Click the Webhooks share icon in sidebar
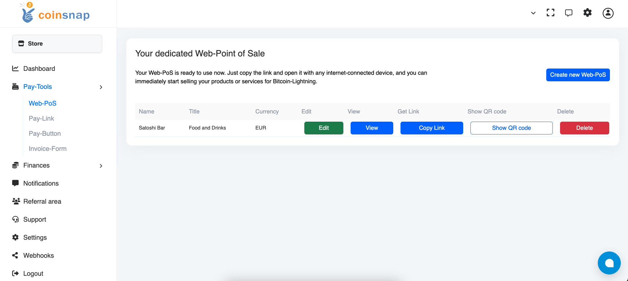The height and width of the screenshot is (281, 628). click(x=15, y=255)
